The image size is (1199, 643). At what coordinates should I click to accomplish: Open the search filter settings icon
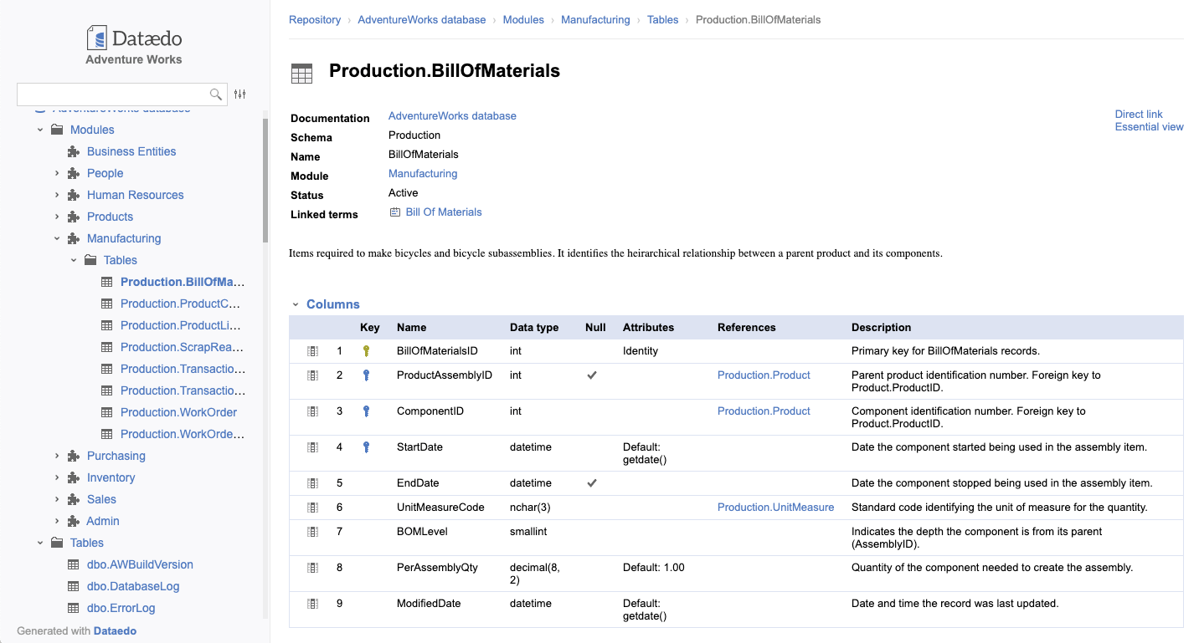240,94
